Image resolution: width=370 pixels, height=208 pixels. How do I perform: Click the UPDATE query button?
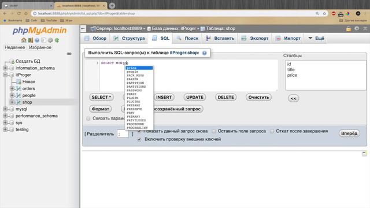(x=195, y=98)
